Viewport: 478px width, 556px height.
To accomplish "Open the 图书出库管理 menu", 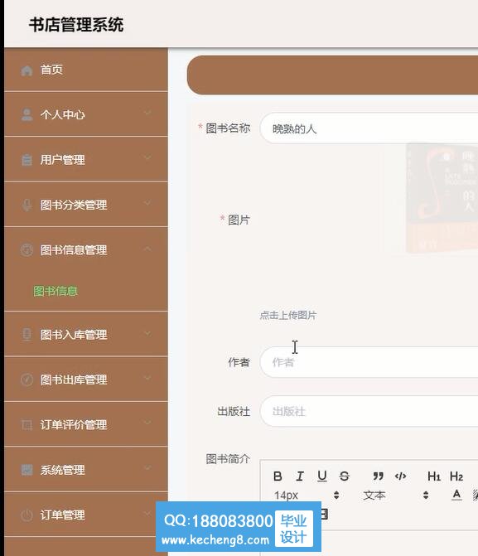I will pyautogui.click(x=86, y=380).
